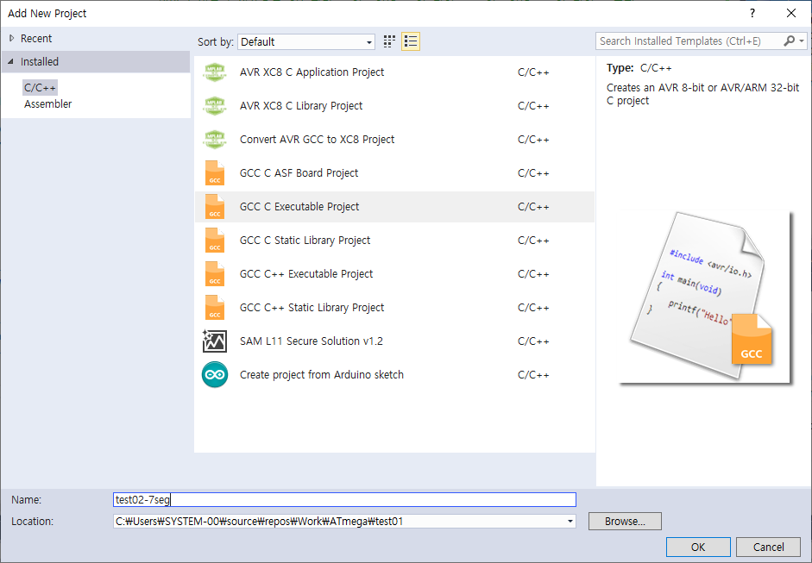Select SAM L11 Secure Solution v1.2 text
812x563 pixels.
312,341
